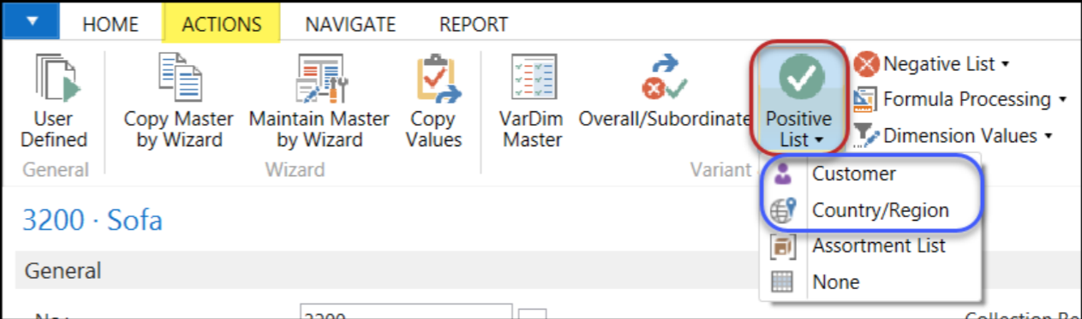Click the Negative List red X icon
Screen dimensions: 1082x319
tap(866, 64)
